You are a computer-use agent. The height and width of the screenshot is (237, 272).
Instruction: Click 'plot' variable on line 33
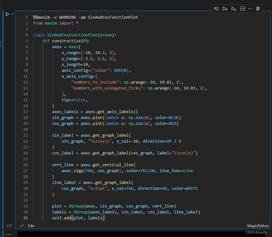pyautogui.click(x=57, y=206)
